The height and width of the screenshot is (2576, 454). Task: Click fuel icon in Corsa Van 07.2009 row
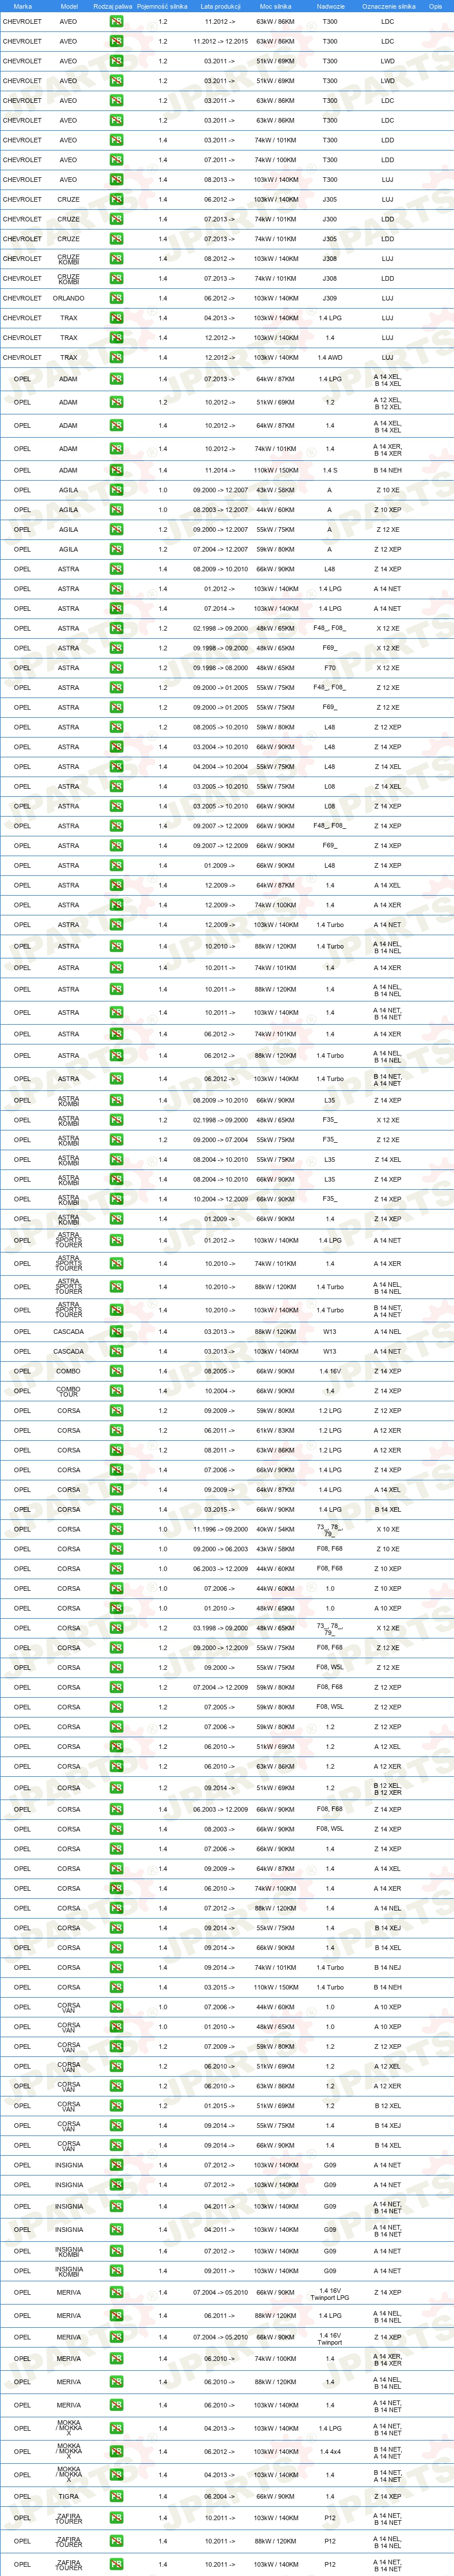point(117,2046)
